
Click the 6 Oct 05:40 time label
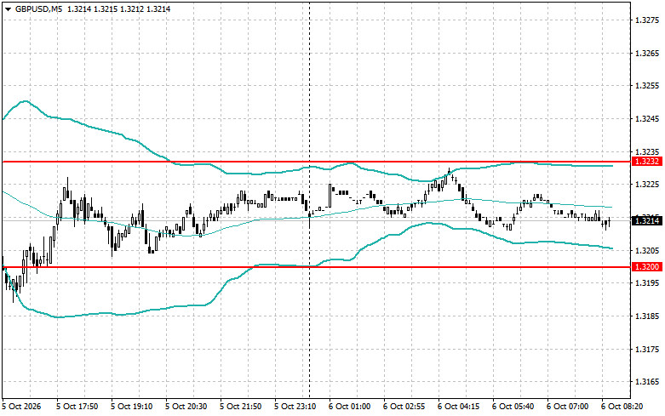[x=513, y=407]
